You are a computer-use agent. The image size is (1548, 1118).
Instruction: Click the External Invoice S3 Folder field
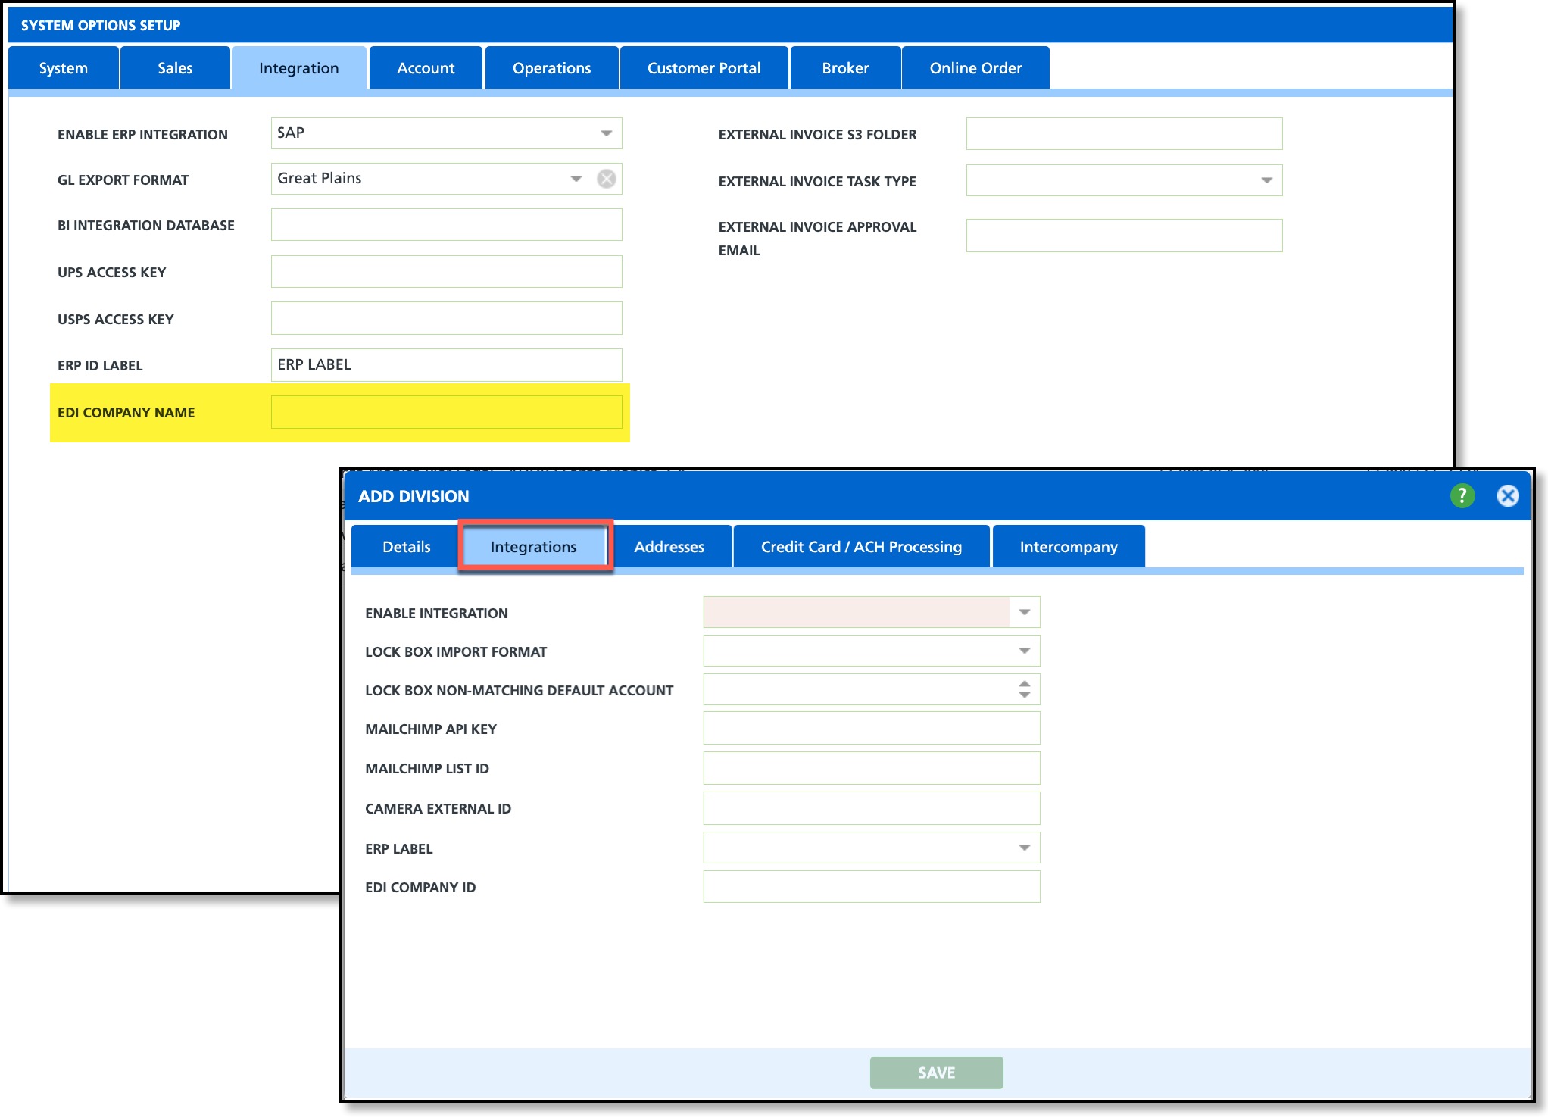[1123, 134]
